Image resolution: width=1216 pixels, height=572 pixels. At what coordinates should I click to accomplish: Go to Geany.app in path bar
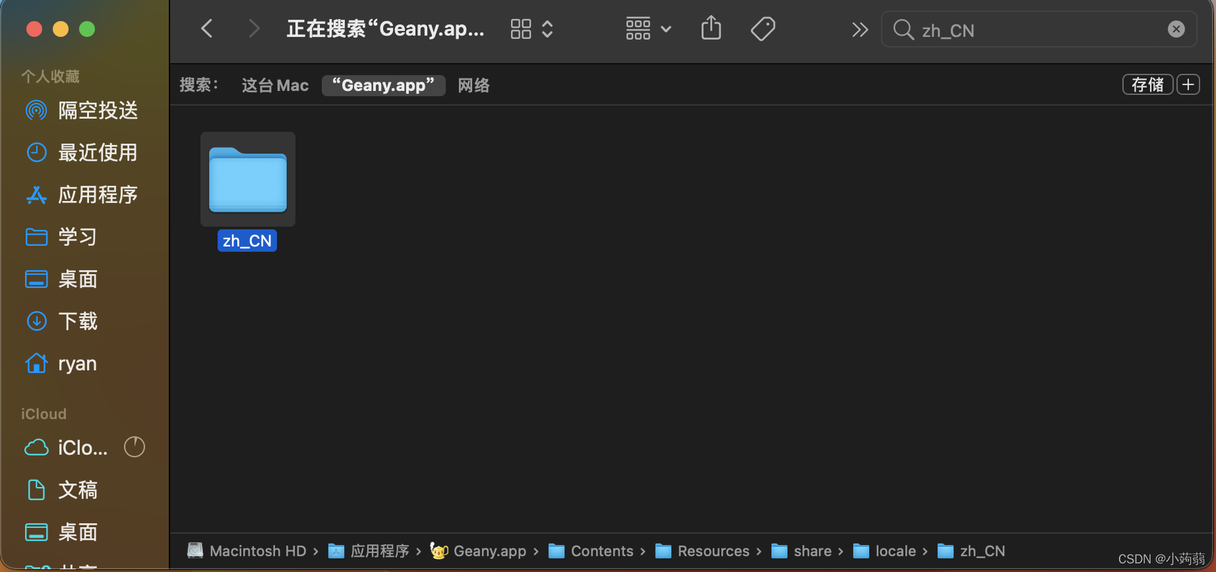pos(478,551)
